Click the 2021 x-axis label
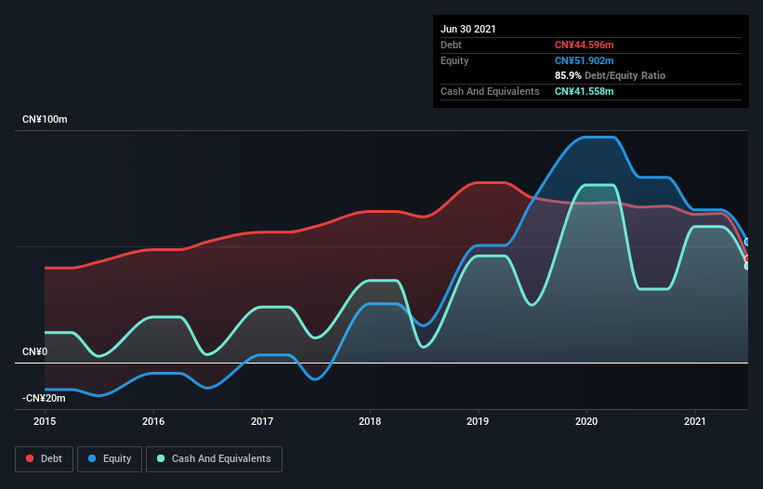Screen dimensions: 763x489 [x=695, y=421]
